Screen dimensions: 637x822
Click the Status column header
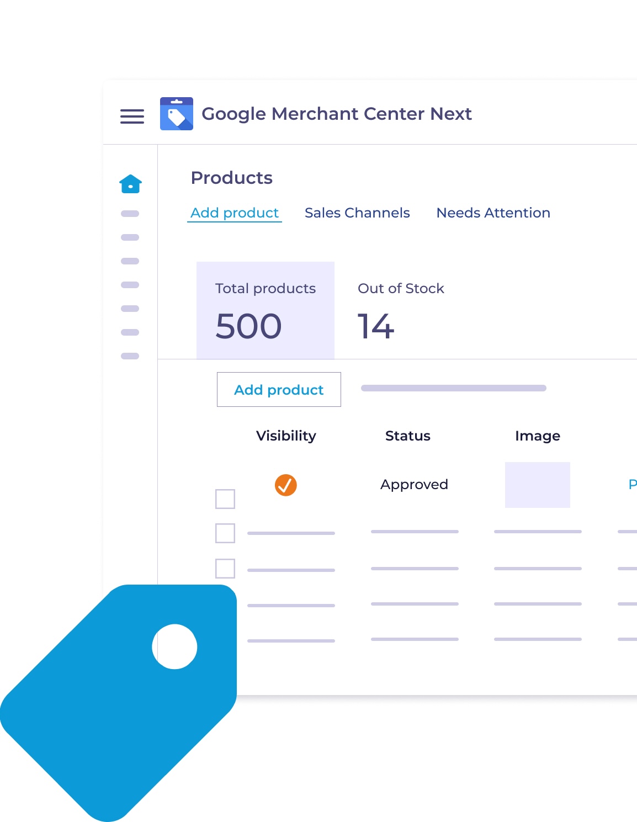point(408,436)
